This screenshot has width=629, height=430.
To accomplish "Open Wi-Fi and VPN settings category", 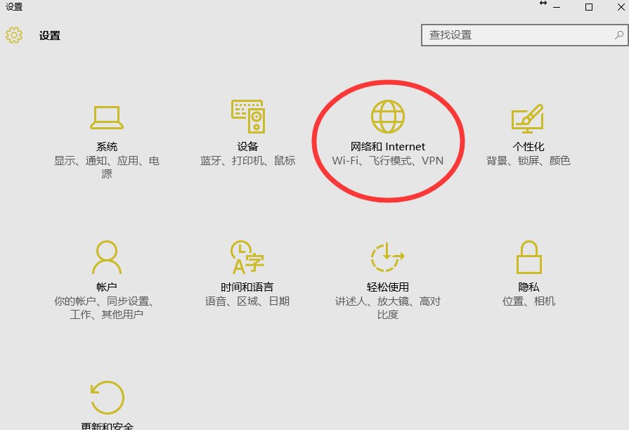I will (388, 160).
